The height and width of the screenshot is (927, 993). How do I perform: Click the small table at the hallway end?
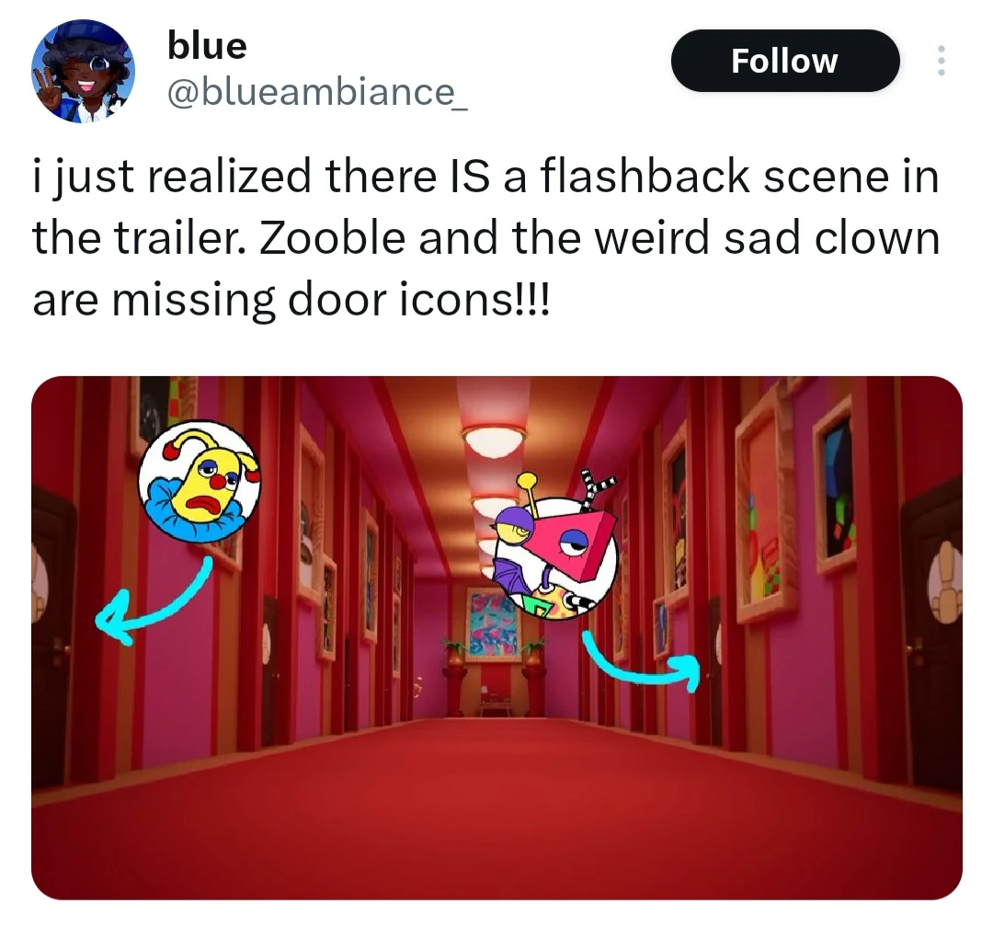(x=495, y=704)
